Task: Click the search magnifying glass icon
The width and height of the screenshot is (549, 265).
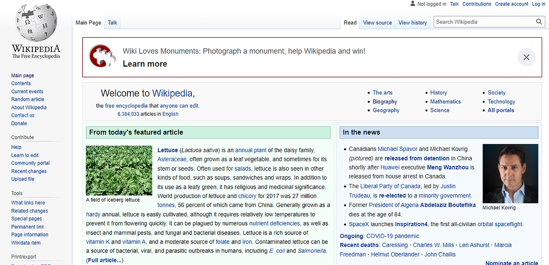Action: 539,22
